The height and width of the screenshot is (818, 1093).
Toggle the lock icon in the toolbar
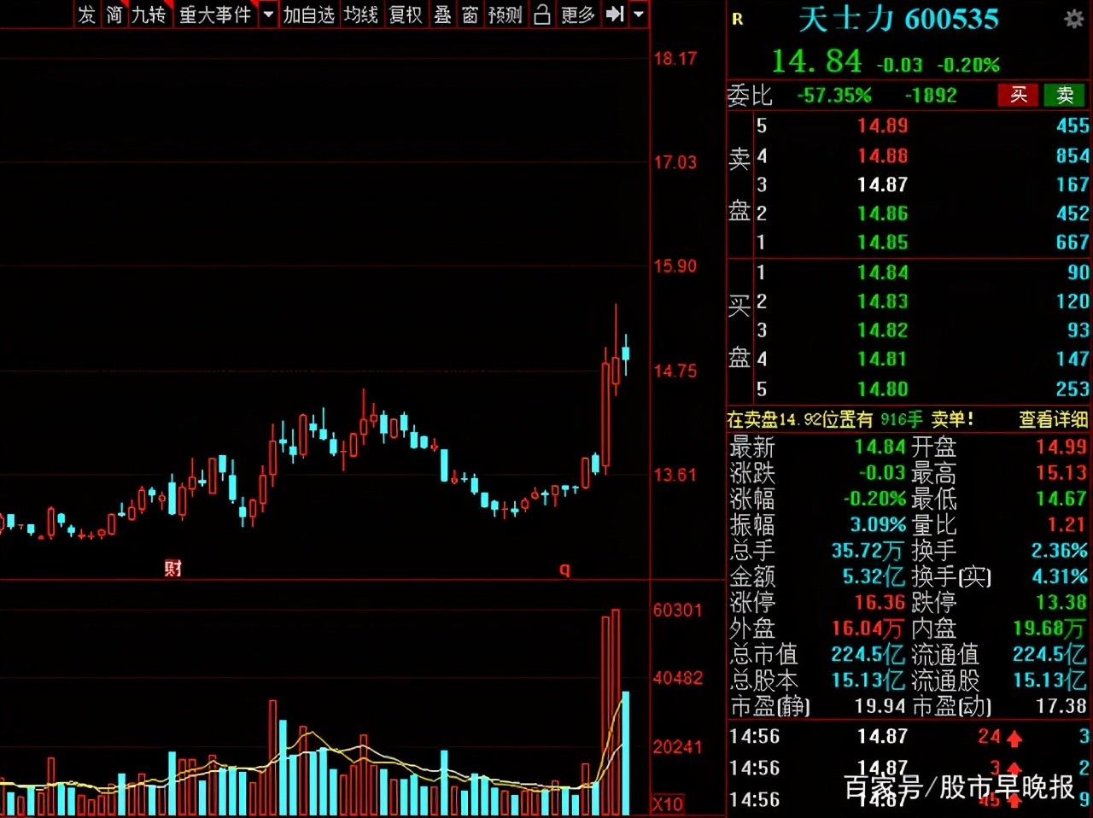(x=541, y=15)
